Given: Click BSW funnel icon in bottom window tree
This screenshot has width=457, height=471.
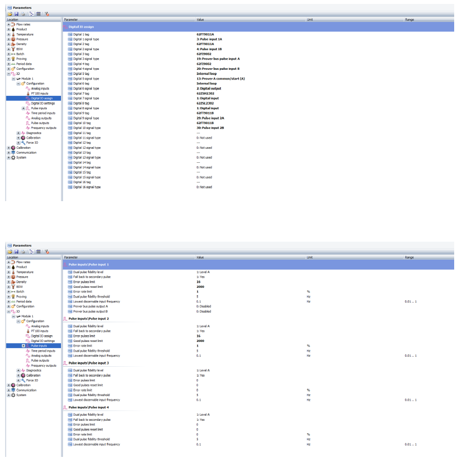Looking at the screenshot, I should (x=13, y=287).
